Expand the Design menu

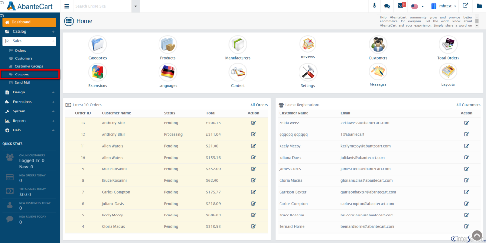click(x=29, y=93)
